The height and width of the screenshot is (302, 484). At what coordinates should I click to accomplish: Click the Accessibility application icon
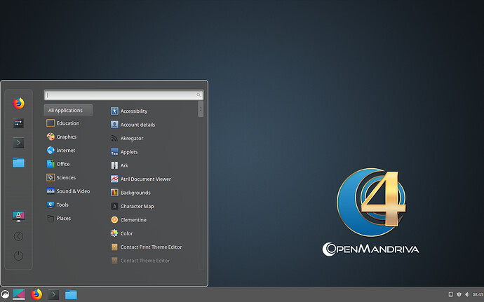(114, 111)
